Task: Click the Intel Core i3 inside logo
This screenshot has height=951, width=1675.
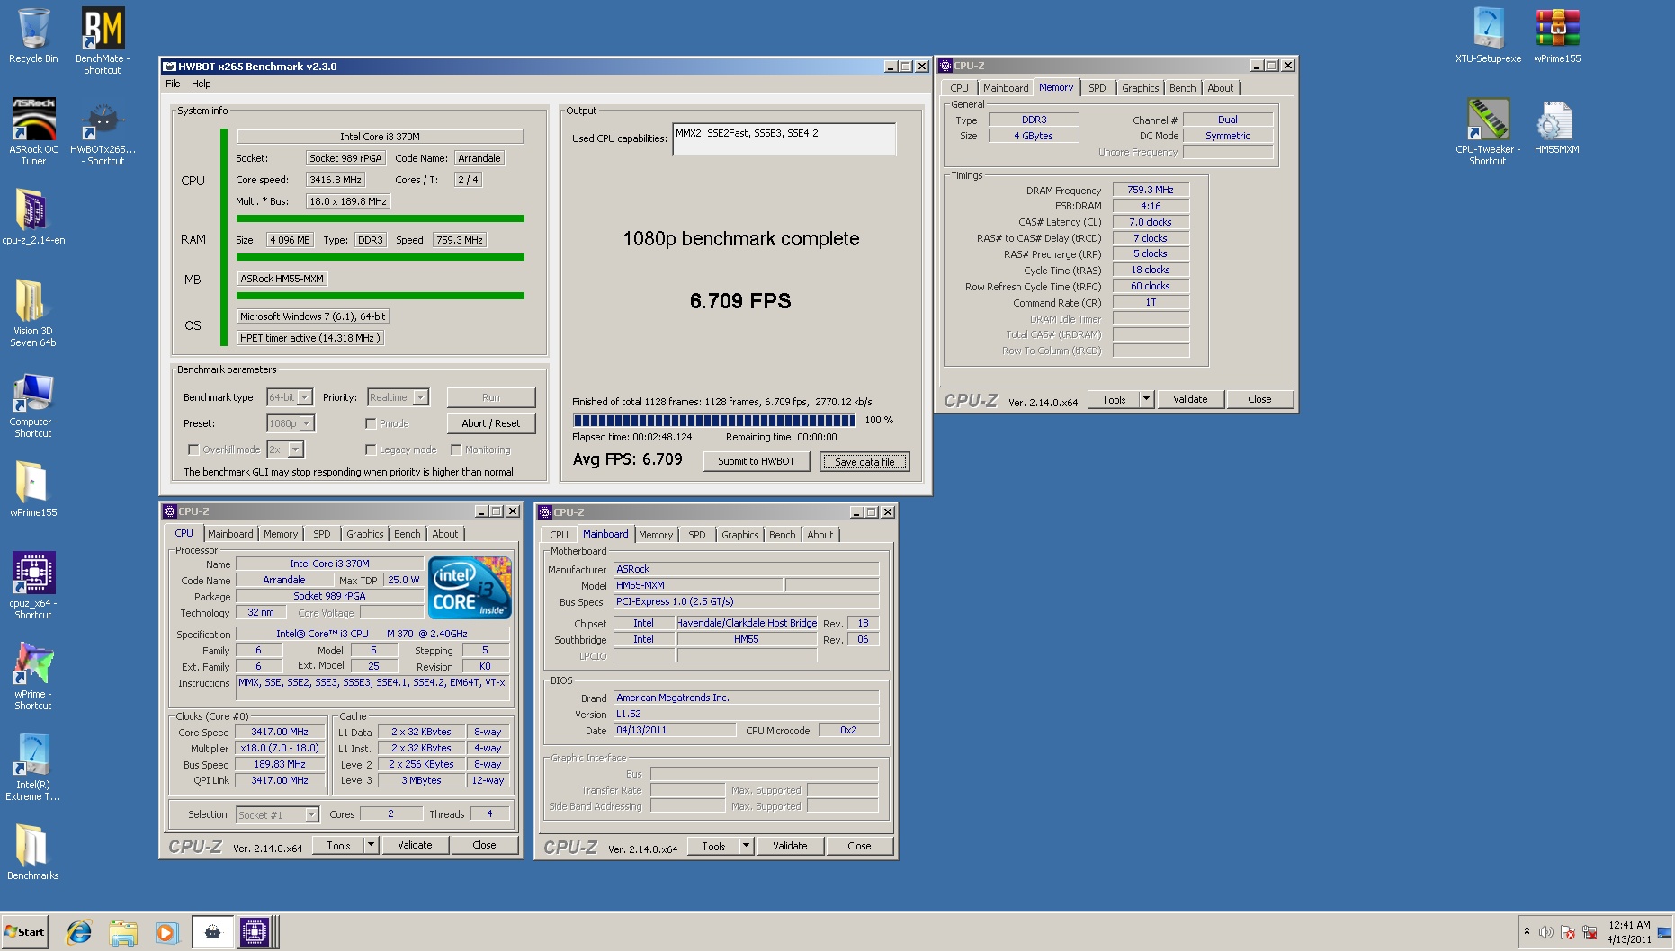Action: pyautogui.click(x=470, y=587)
